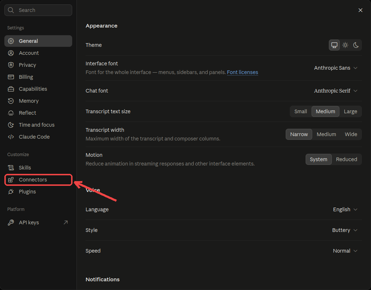Open the API keys label under Platform
Image resolution: width=371 pixels, height=290 pixels.
click(x=29, y=222)
